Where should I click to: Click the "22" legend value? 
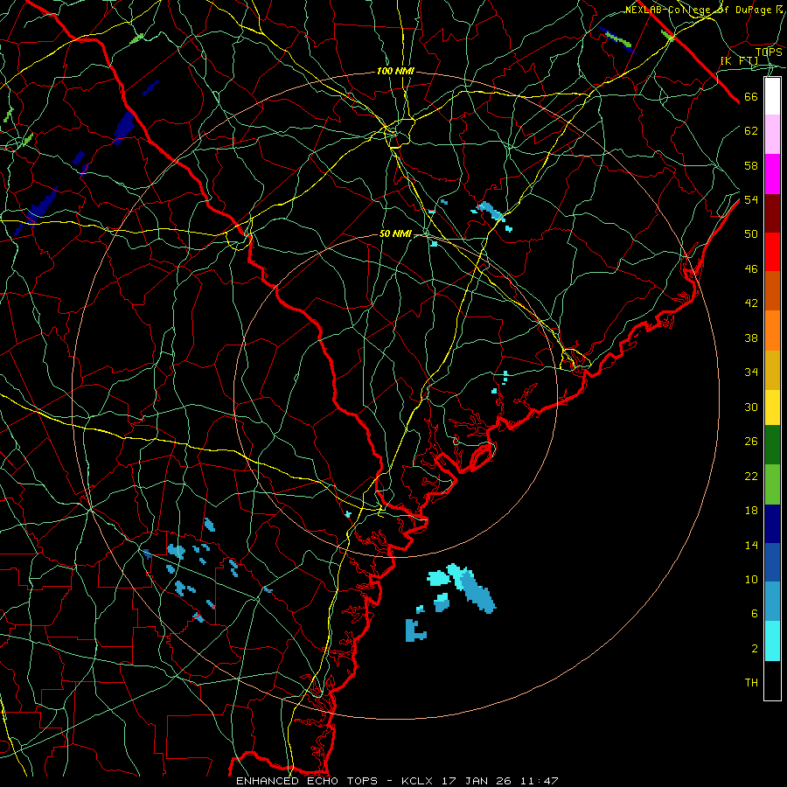point(751,476)
